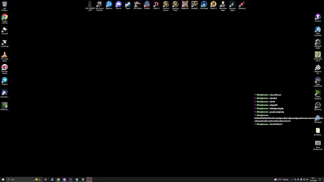Image resolution: width=324 pixels, height=182 pixels.
Task: Select the SteelSeries GG shortcut
Action: (x=318, y=69)
